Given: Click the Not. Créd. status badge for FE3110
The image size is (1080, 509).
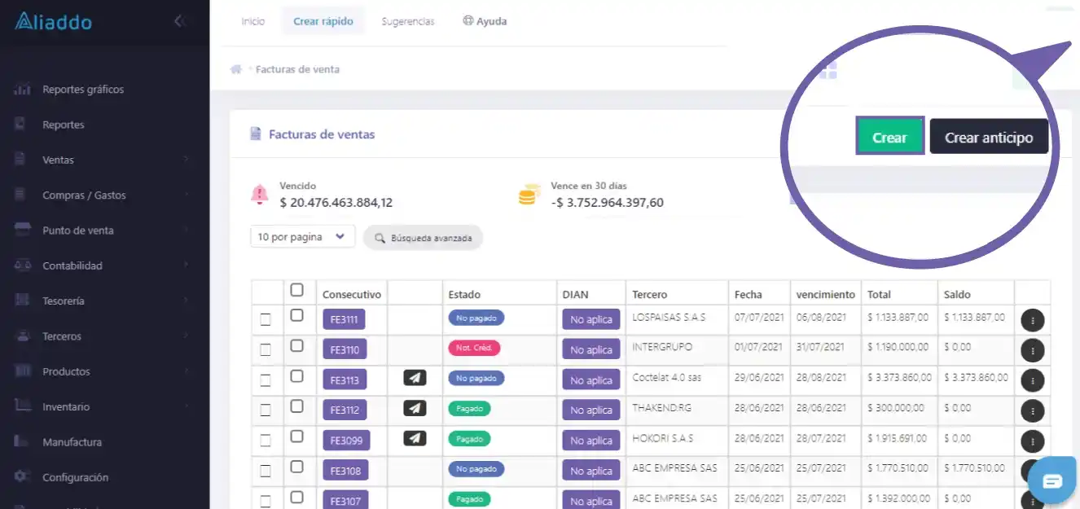Looking at the screenshot, I should [x=474, y=348].
